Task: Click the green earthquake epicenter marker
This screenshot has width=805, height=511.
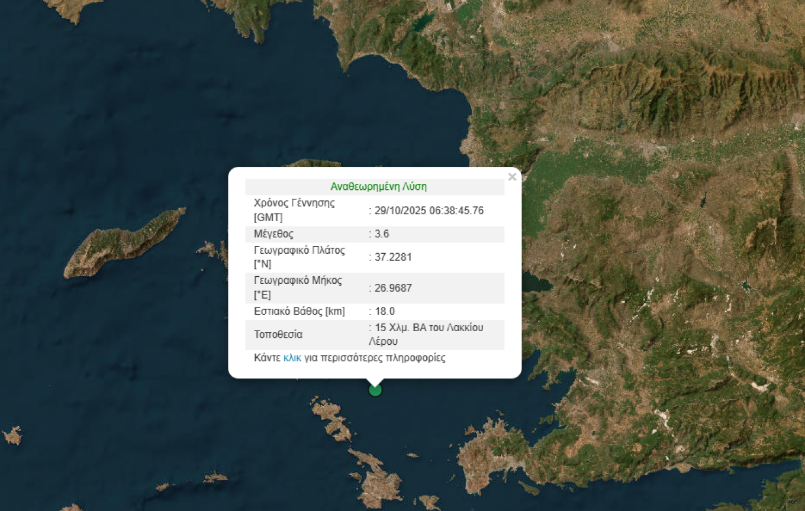Action: click(375, 389)
